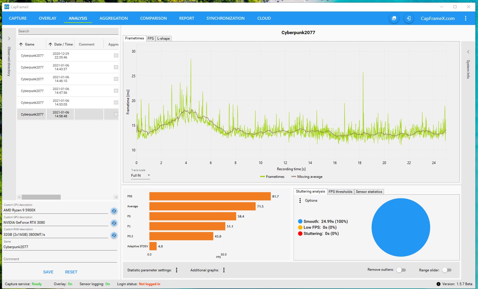Click the version info icon

[x=439, y=284]
